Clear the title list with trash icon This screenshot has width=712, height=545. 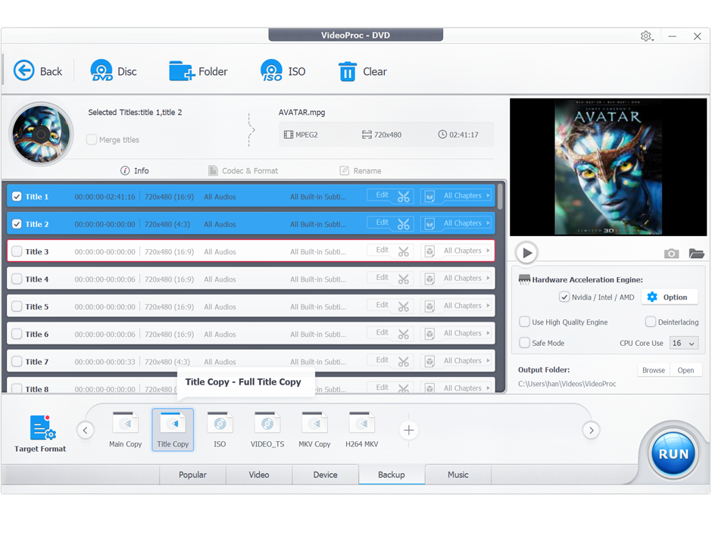[x=348, y=71]
